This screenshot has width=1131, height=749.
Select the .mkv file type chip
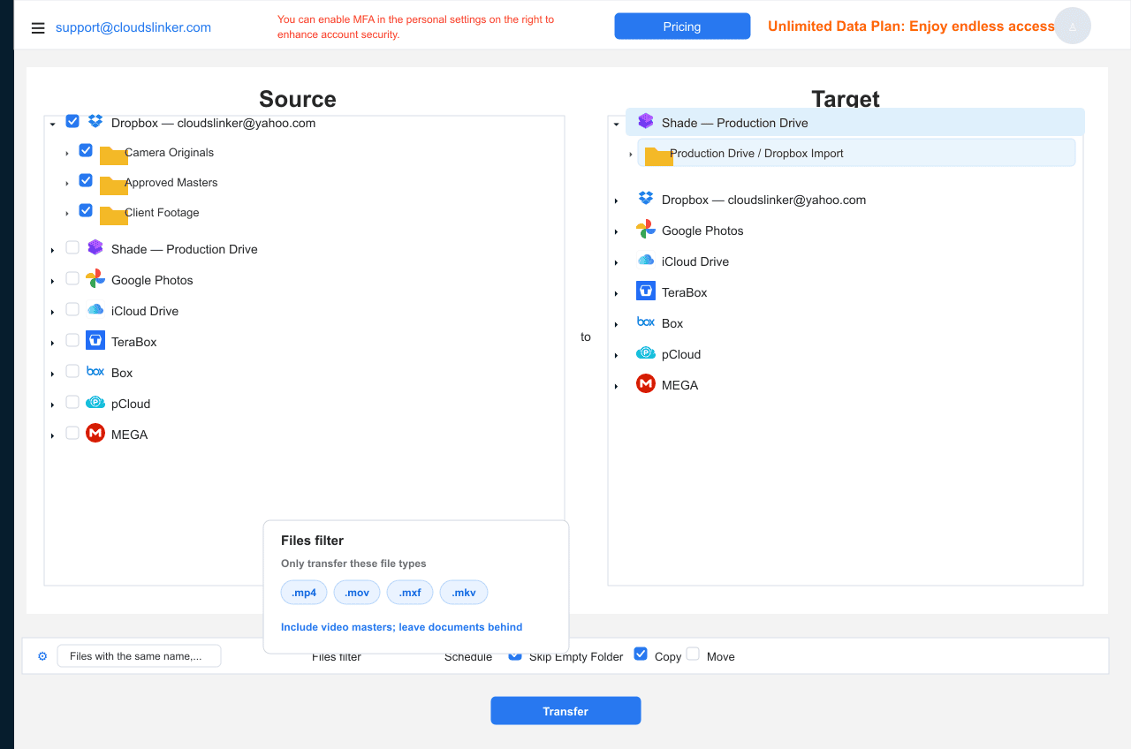point(464,593)
